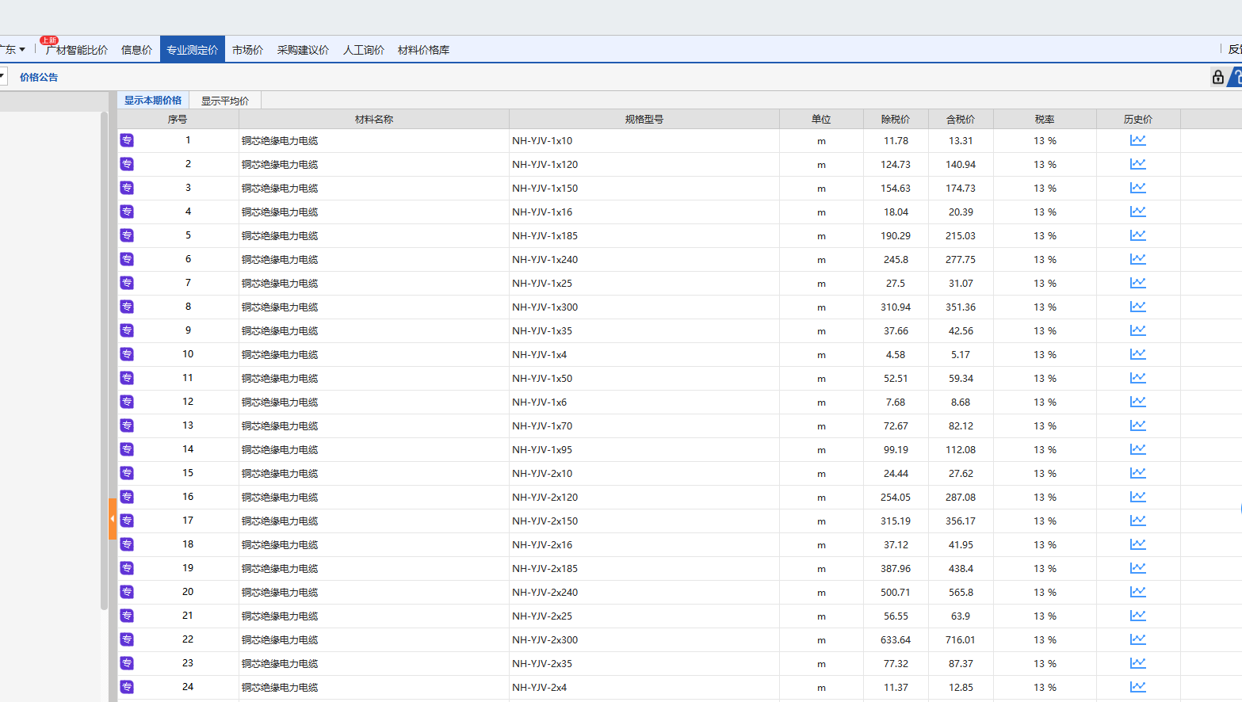Open the 广东 region dropdown
Image resolution: width=1242 pixels, height=702 pixels.
click(12, 49)
